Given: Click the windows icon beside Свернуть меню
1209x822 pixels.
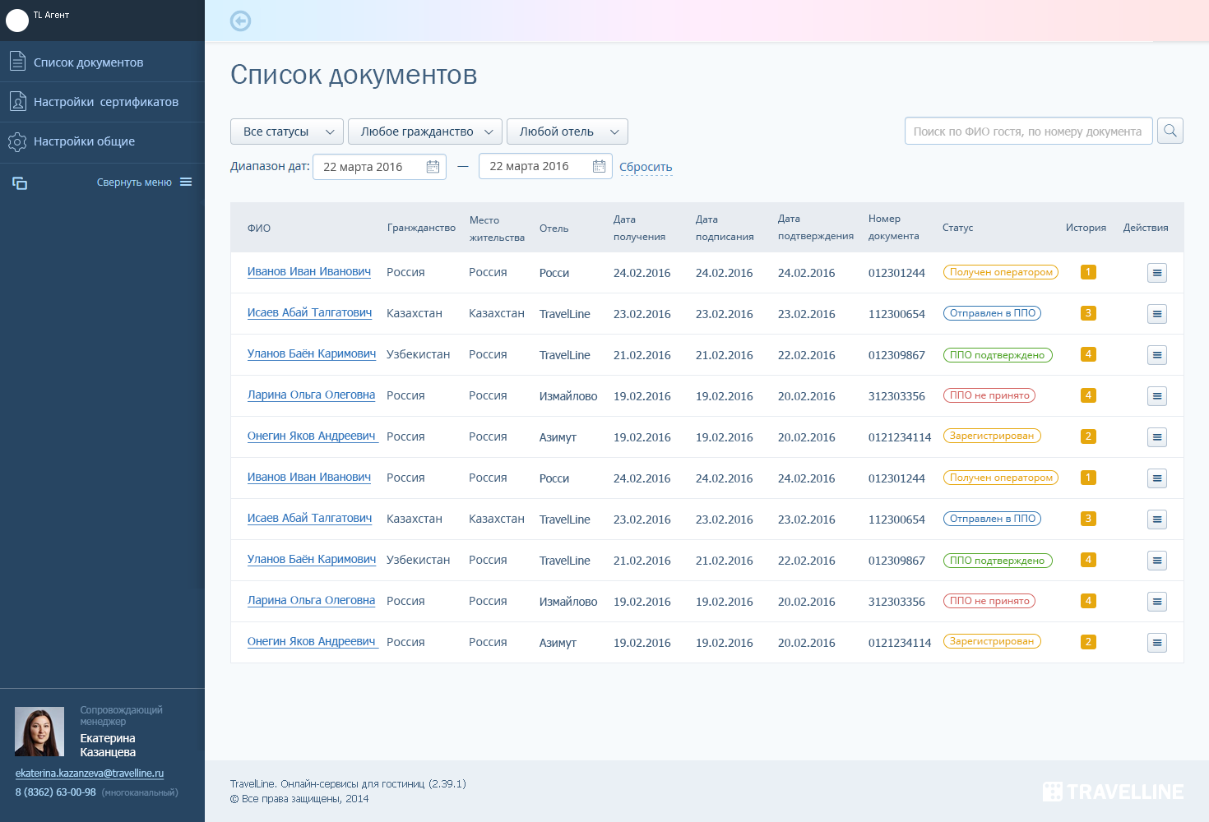Looking at the screenshot, I should [x=20, y=182].
